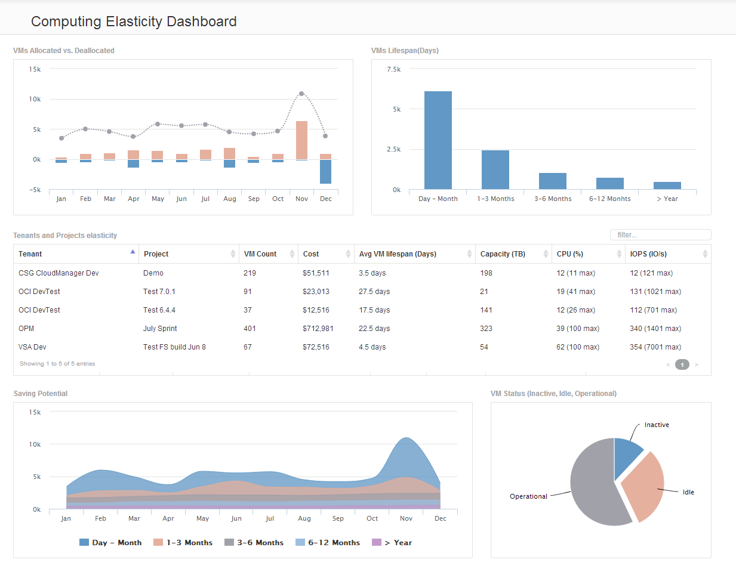Sort table by VM Count arrows
This screenshot has width=736, height=572.
click(292, 254)
